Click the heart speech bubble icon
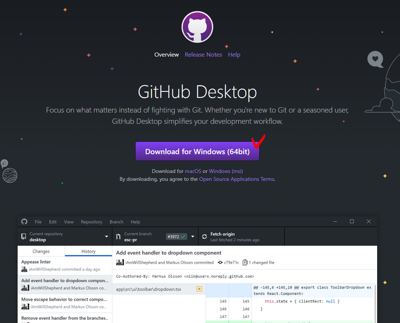 pos(375,59)
